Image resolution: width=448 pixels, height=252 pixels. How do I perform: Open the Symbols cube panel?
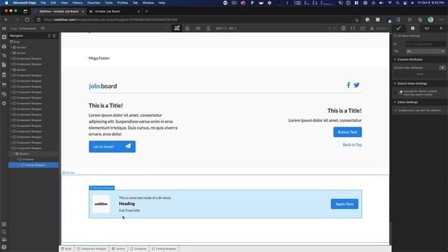click(x=4, y=46)
